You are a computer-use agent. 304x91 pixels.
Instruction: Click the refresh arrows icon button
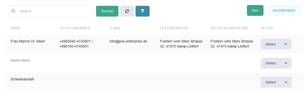point(127,11)
